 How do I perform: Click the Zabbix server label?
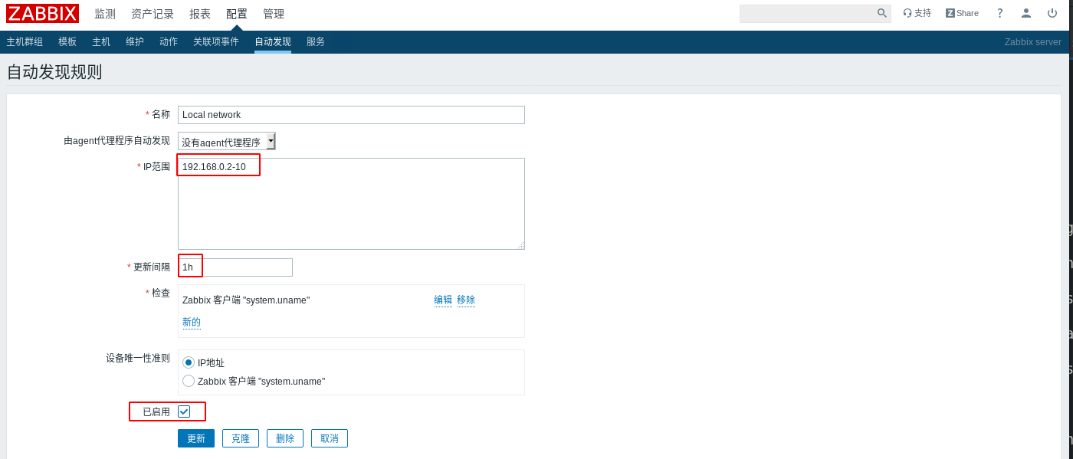tap(1033, 42)
